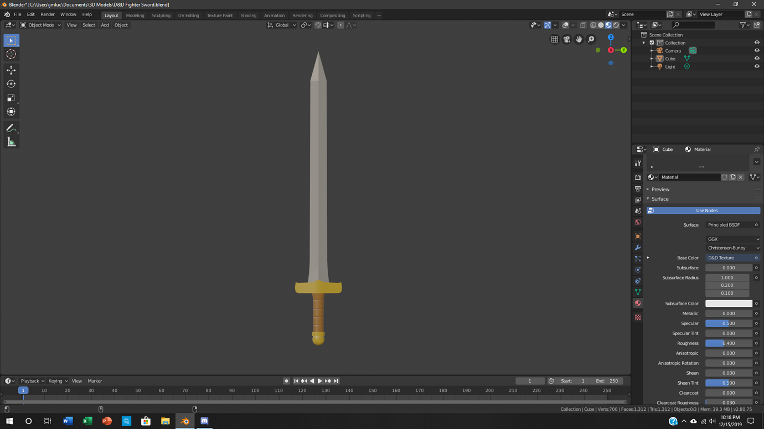Collapse the Collection in the outliner
The image size is (764, 429).
[643, 43]
